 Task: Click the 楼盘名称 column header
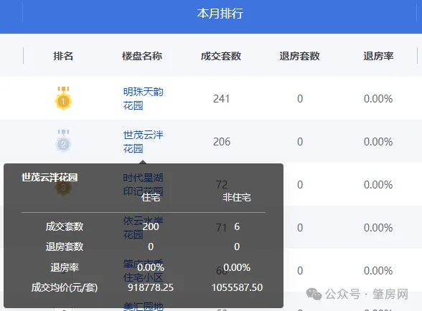pyautogui.click(x=142, y=56)
